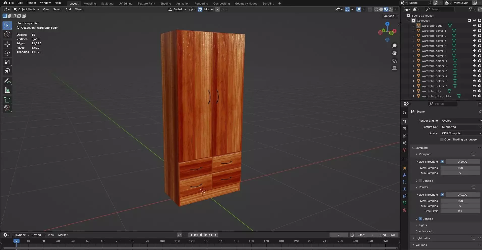The width and height of the screenshot is (482, 250).
Task: Click the Zoom viewport icon
Action: (x=394, y=46)
